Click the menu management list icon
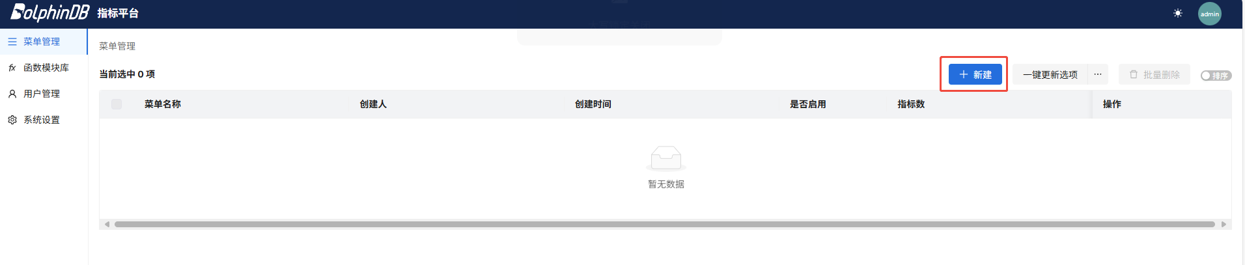 click(12, 42)
